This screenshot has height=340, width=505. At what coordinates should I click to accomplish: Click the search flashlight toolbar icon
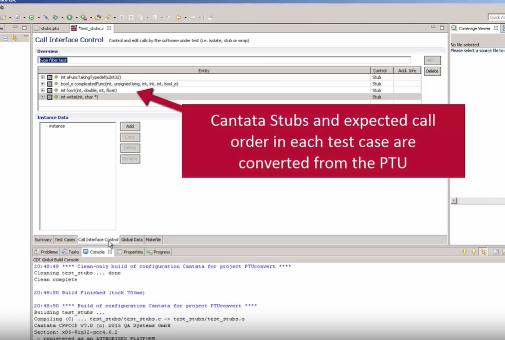[x=108, y=17]
